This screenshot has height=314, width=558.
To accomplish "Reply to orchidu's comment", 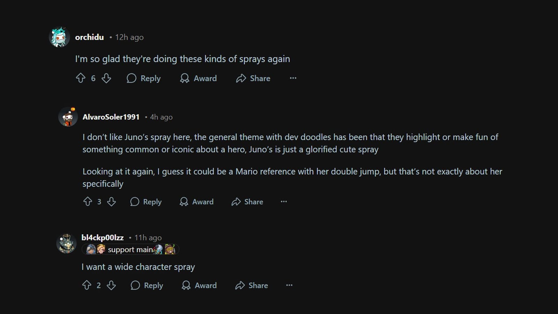I will tap(144, 78).
